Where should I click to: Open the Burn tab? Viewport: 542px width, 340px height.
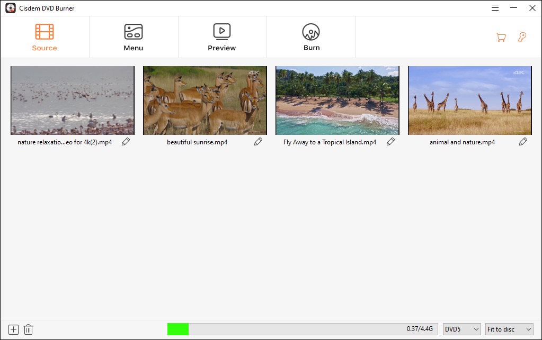[x=311, y=37]
